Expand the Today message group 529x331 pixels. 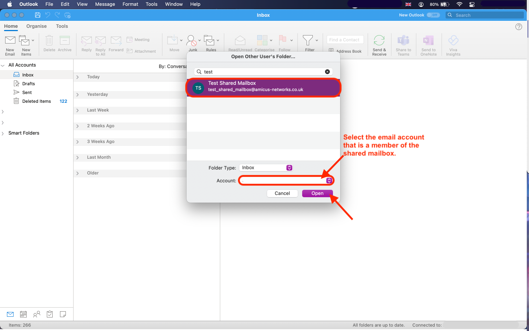coord(78,77)
